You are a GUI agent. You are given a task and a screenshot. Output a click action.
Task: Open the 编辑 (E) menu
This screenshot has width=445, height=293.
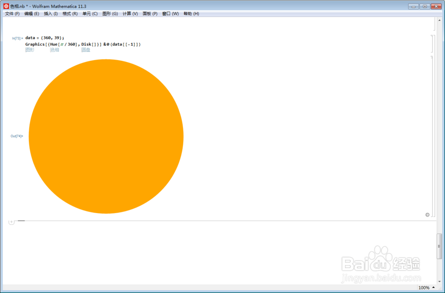(x=32, y=14)
